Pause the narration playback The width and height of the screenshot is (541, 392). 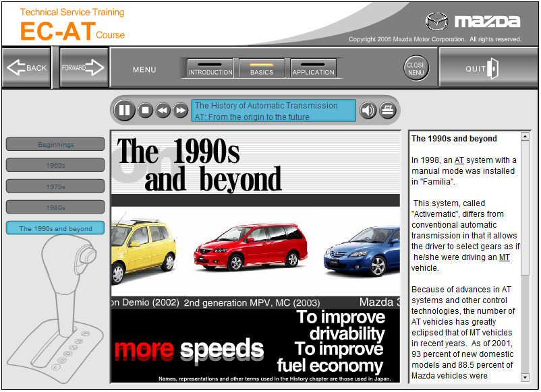[x=124, y=110]
